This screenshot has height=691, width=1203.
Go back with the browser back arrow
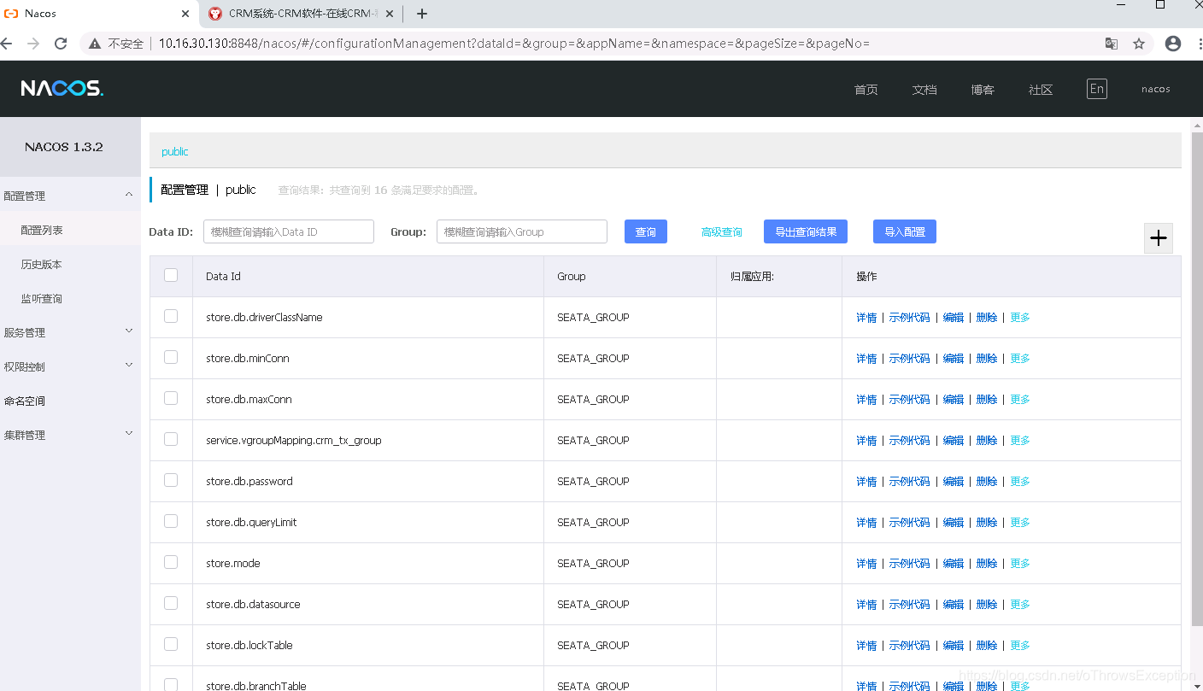7,44
